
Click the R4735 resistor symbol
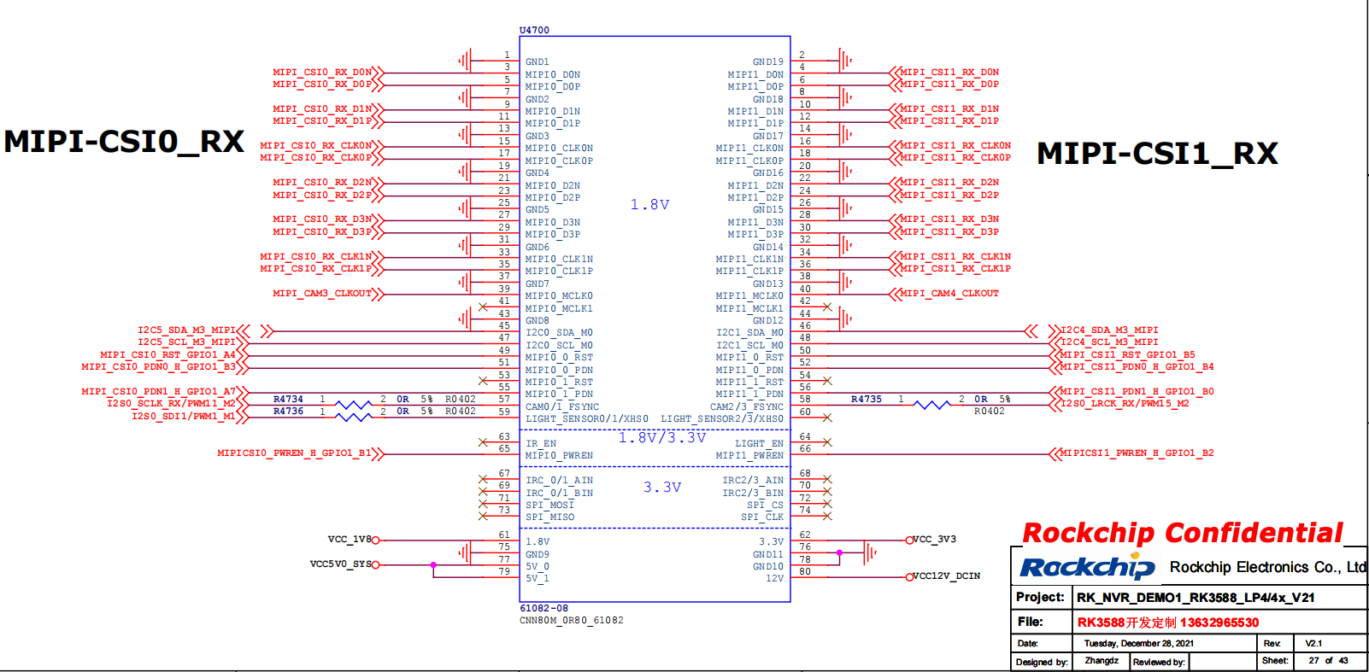(x=931, y=405)
